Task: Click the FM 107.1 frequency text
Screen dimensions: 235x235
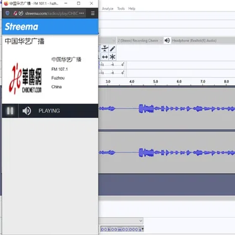Action: tap(59, 69)
